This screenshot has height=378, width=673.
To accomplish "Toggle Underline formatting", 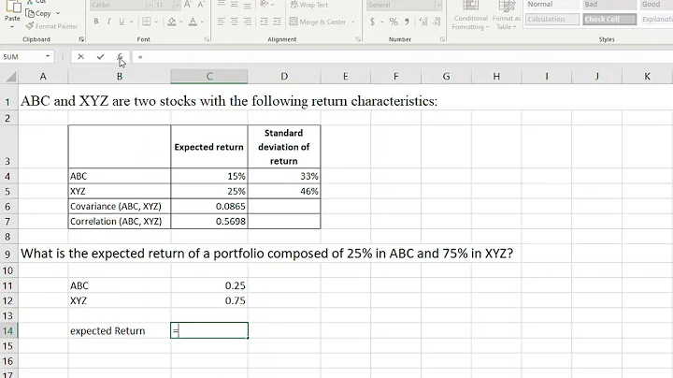I will click(x=122, y=21).
